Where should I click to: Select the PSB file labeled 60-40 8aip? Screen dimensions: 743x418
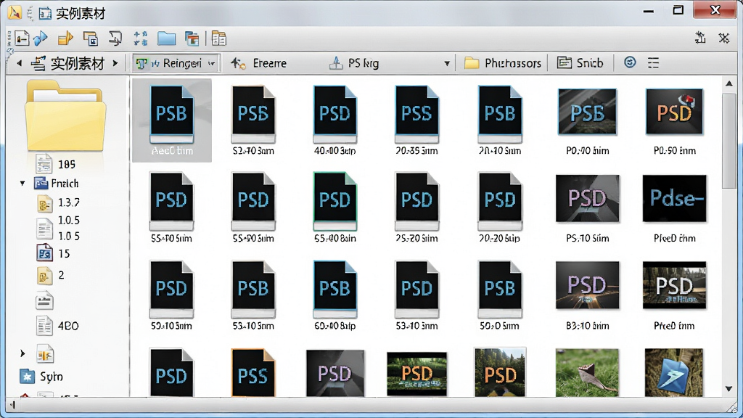click(335, 295)
